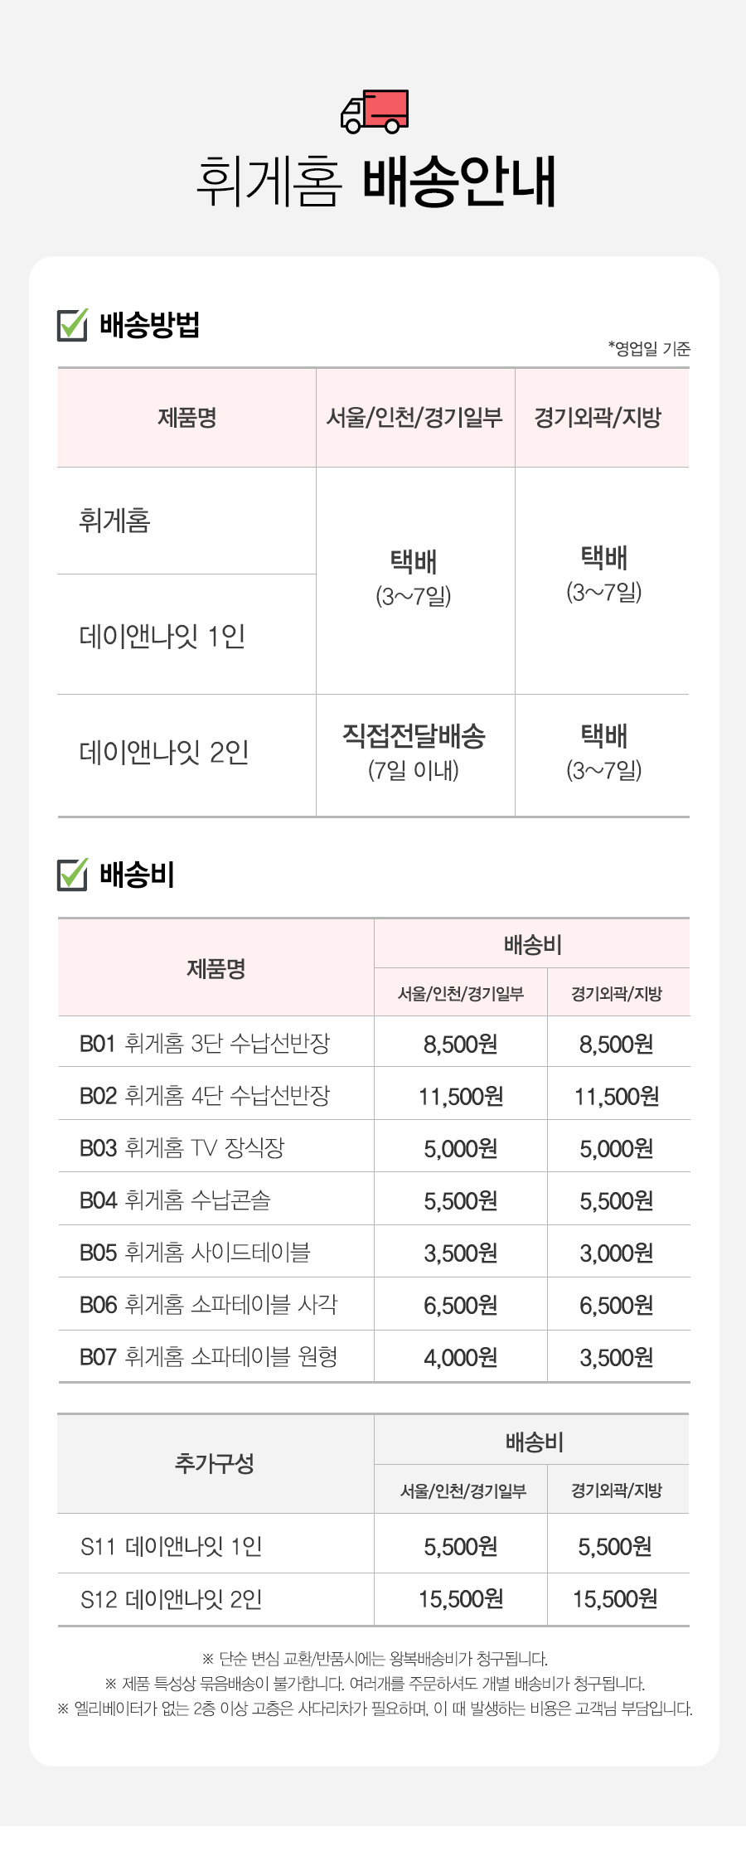Select B05 휘게홈 사이드테이블 row
Screen dimensions: 746x1876
pos(374,1252)
